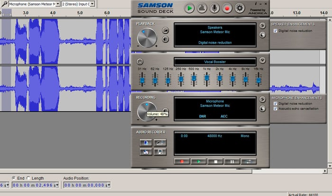Open the End time format dropdown arrow
Screen dimensions: 332x196
(x=57, y=185)
